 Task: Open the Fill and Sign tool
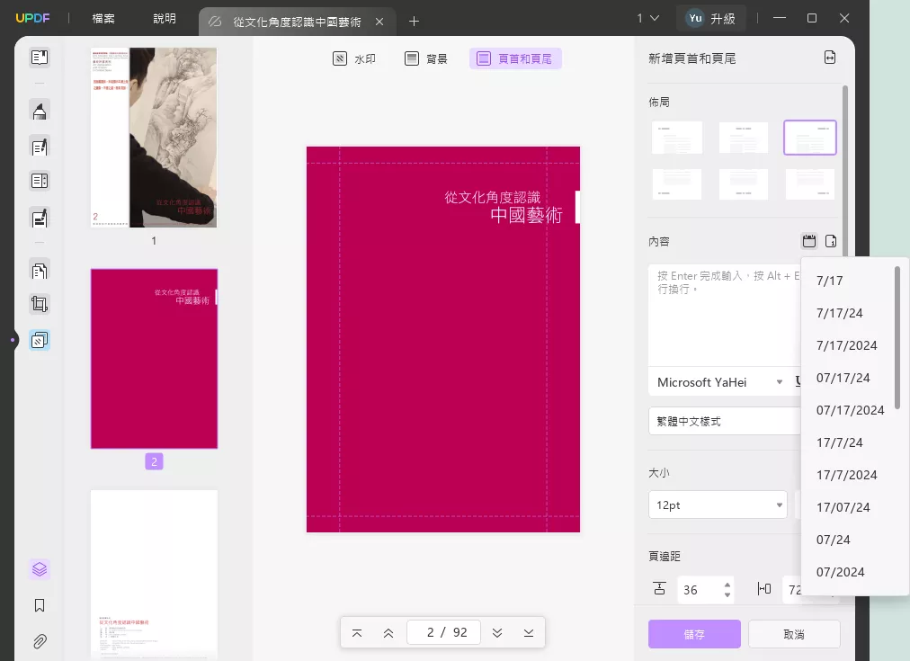click(x=40, y=218)
